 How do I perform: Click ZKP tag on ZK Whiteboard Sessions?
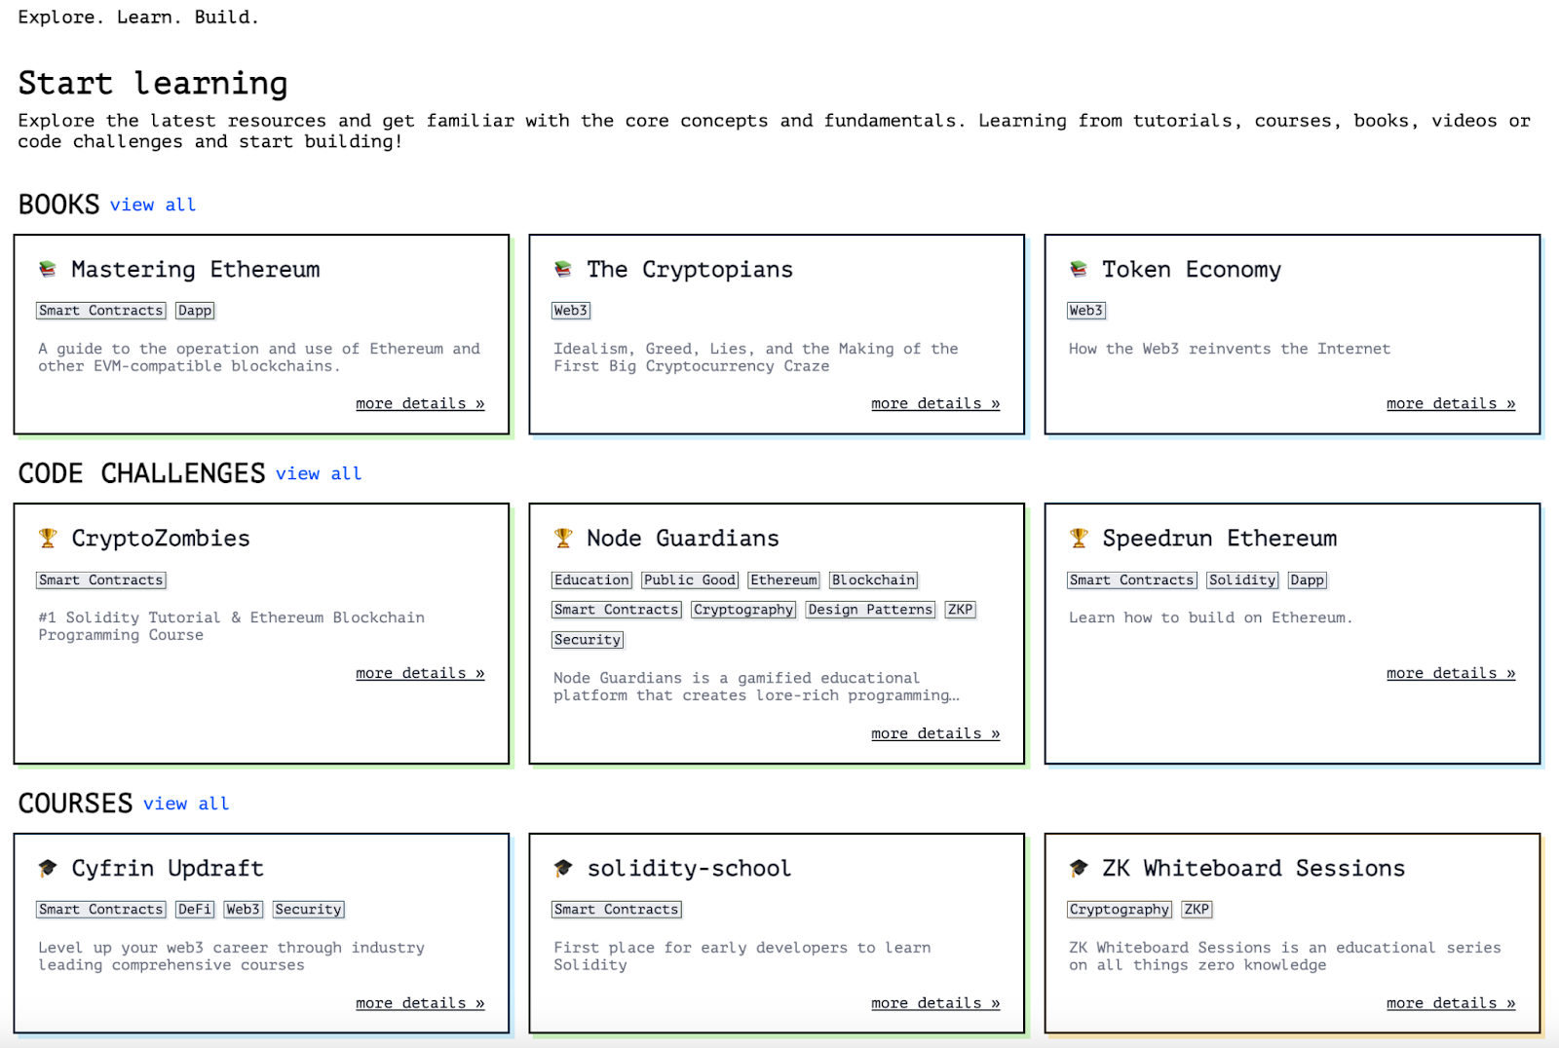coord(1197,910)
